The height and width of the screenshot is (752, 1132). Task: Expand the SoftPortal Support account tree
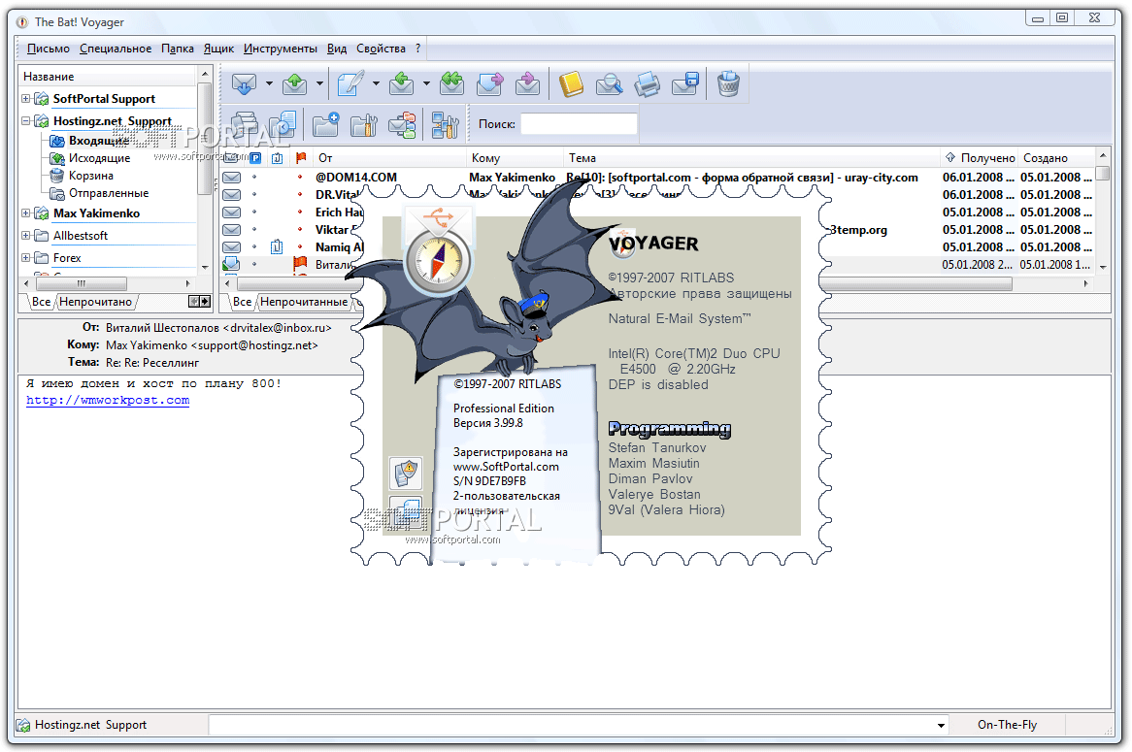click(26, 99)
